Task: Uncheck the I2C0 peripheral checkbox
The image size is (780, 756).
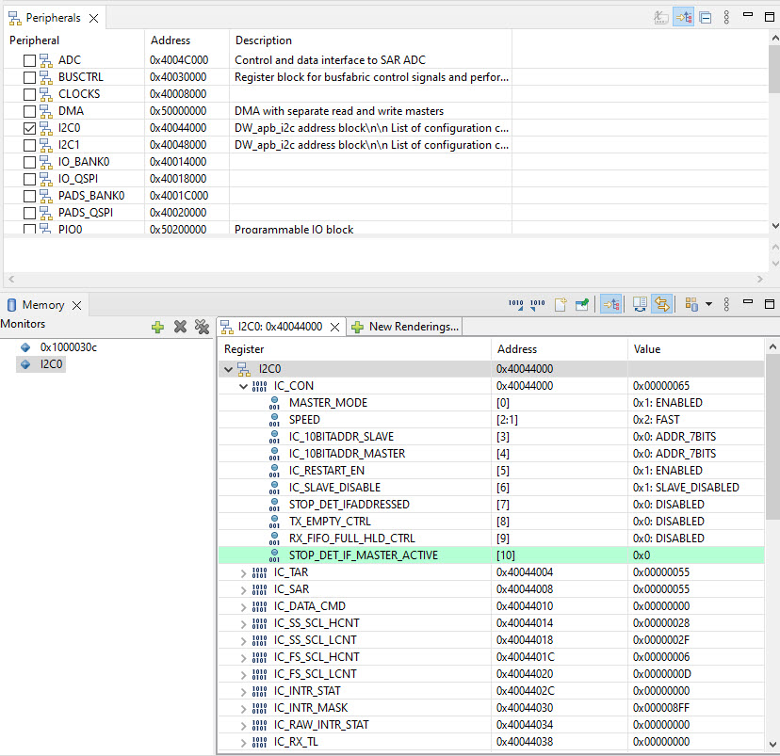Action: (x=30, y=128)
